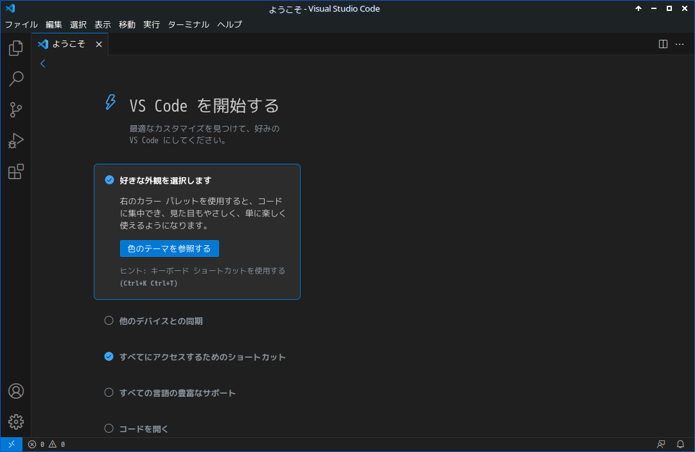Click the 好きな外観を選択します heading

point(165,180)
